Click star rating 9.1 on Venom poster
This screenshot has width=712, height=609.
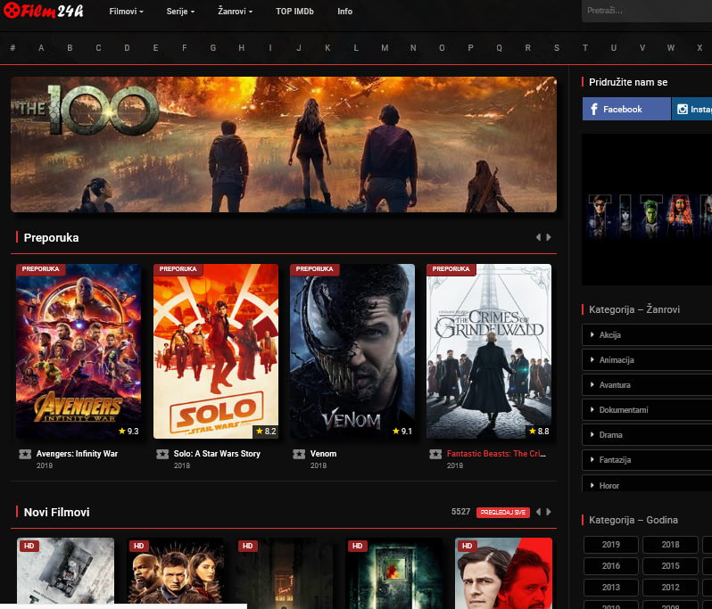coord(402,431)
